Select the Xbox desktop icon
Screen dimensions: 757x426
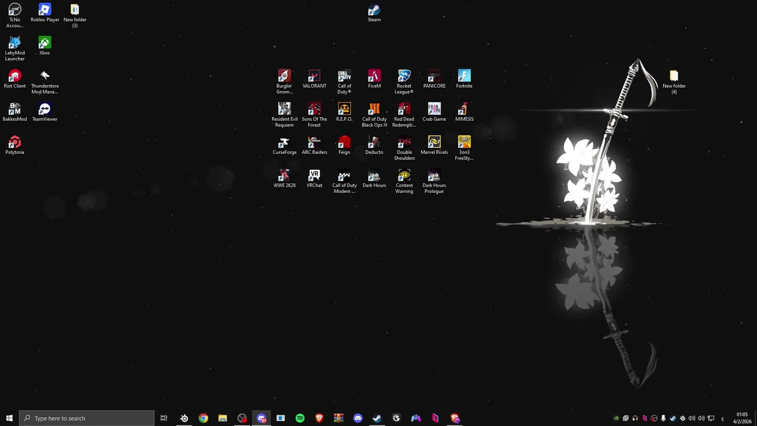point(44,47)
